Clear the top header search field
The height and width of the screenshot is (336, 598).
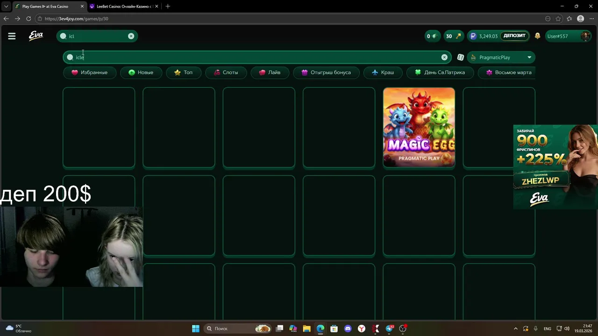coord(131,36)
